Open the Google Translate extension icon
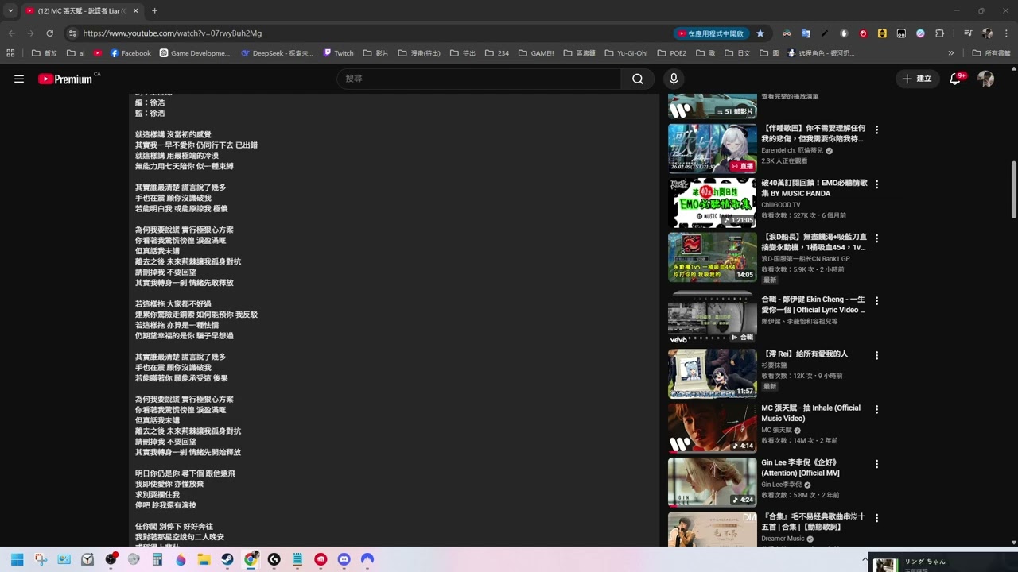1018x572 pixels. tap(806, 33)
